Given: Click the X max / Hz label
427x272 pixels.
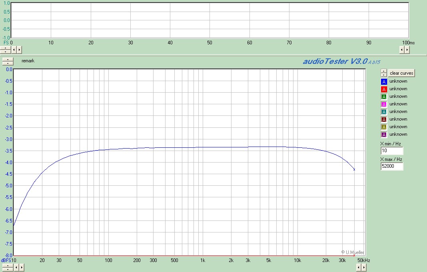Looking at the screenshot, I should [x=391, y=159].
